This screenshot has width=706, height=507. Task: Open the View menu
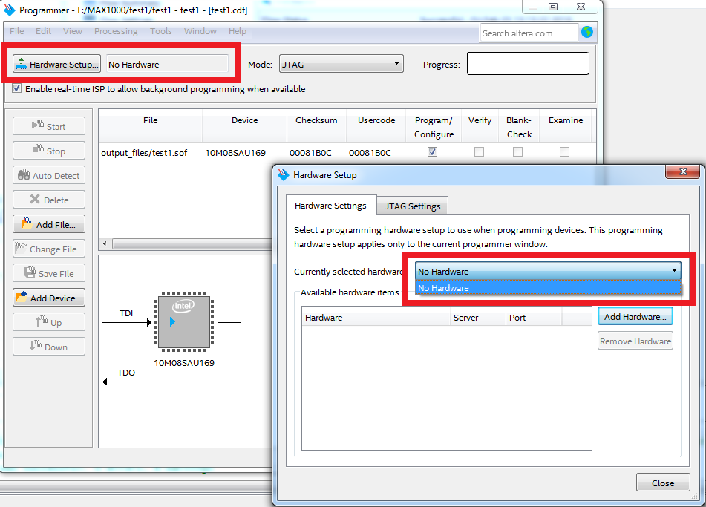coord(73,31)
